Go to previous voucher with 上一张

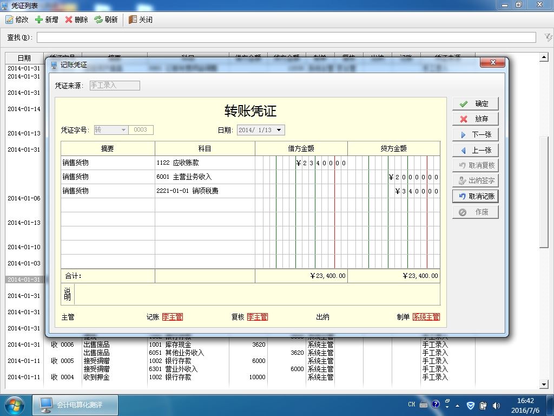click(475, 150)
